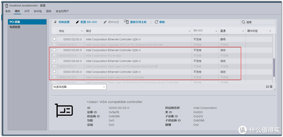The height and width of the screenshot is (137, 283).
Task: Click the Intel Corporation PCI bridge 0000:00:1c.6 row
Action: (x=162, y=56)
